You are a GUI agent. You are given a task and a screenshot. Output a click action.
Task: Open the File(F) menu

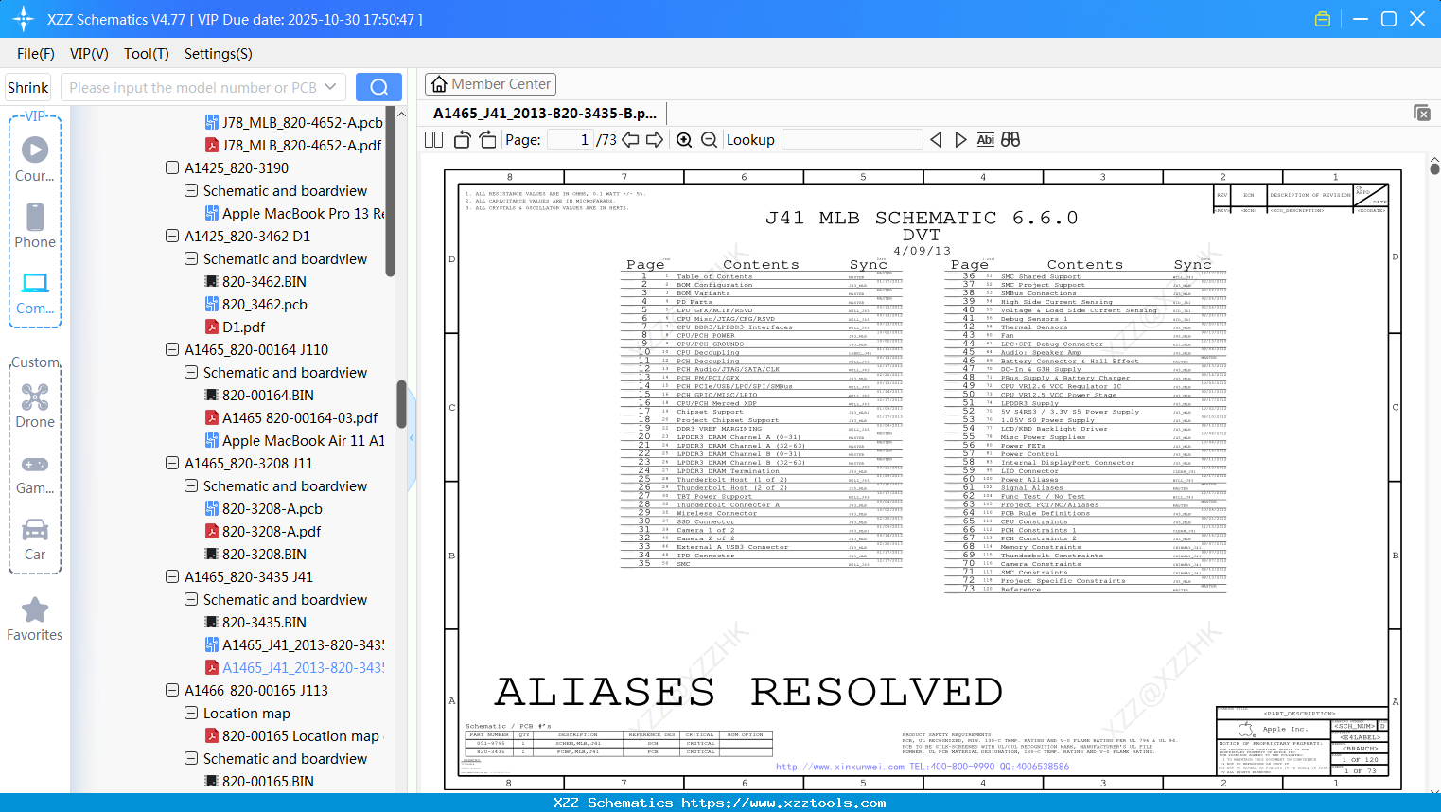tap(36, 54)
